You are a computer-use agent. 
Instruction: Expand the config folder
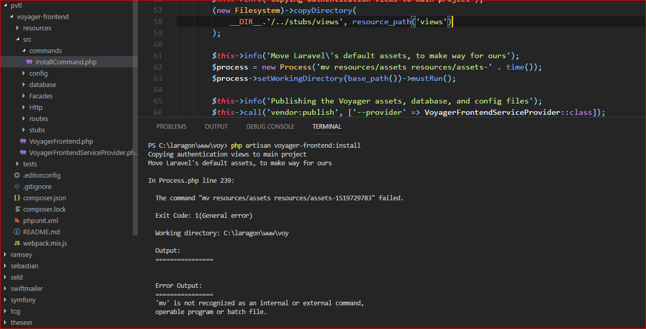[24, 73]
